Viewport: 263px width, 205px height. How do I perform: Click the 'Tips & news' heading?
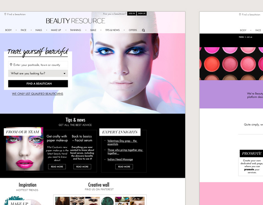click(x=75, y=120)
